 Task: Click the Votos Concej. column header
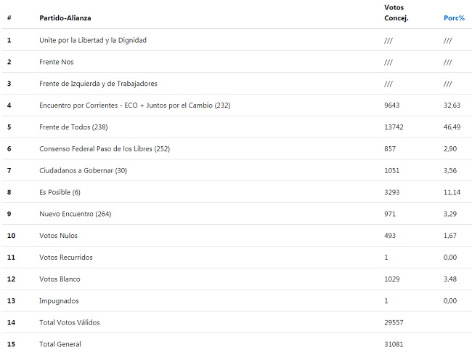[396, 12]
